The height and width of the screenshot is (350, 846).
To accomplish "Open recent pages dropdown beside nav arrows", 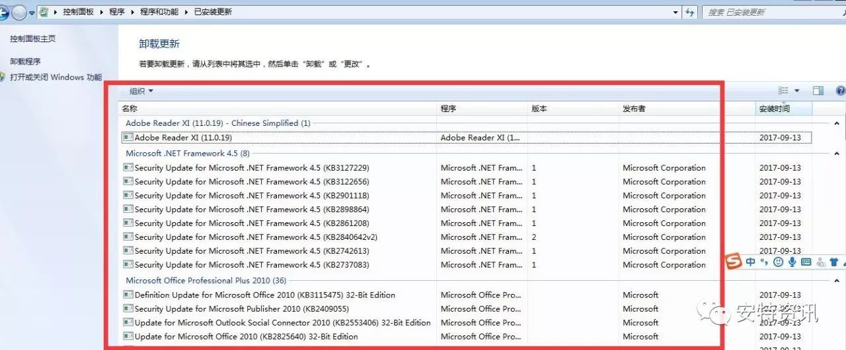I will coord(31,13).
